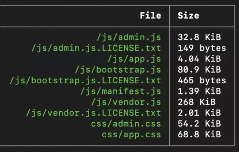Select the css/app.css file name
The height and width of the screenshot is (152, 239).
pyautogui.click(x=131, y=135)
